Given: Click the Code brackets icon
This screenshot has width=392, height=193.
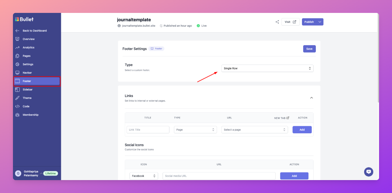Looking at the screenshot, I should [x=17, y=106].
